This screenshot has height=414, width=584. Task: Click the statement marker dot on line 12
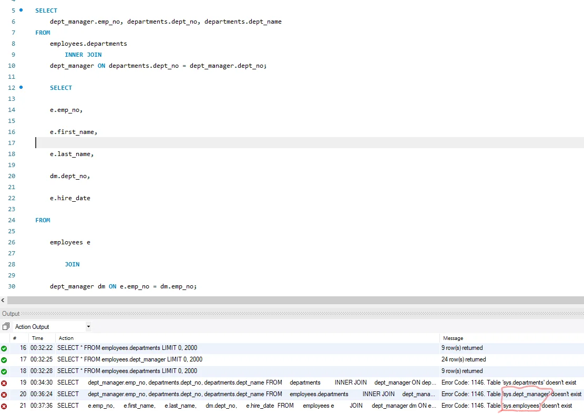click(x=21, y=87)
